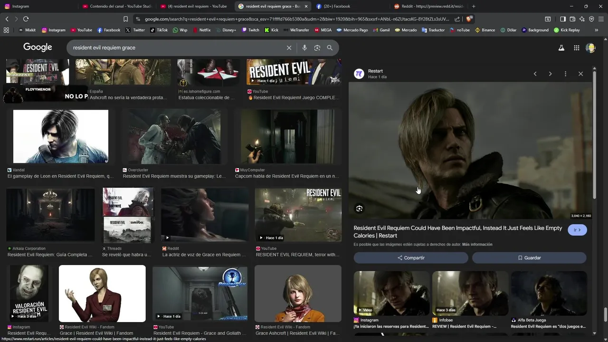Open the Alfa Beta Juega related image
This screenshot has height=342, width=608.
click(549, 294)
